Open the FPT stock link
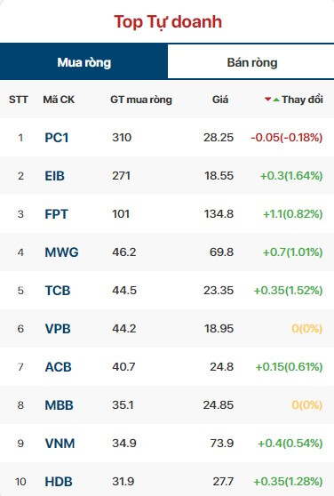The image size is (334, 496). click(x=56, y=214)
